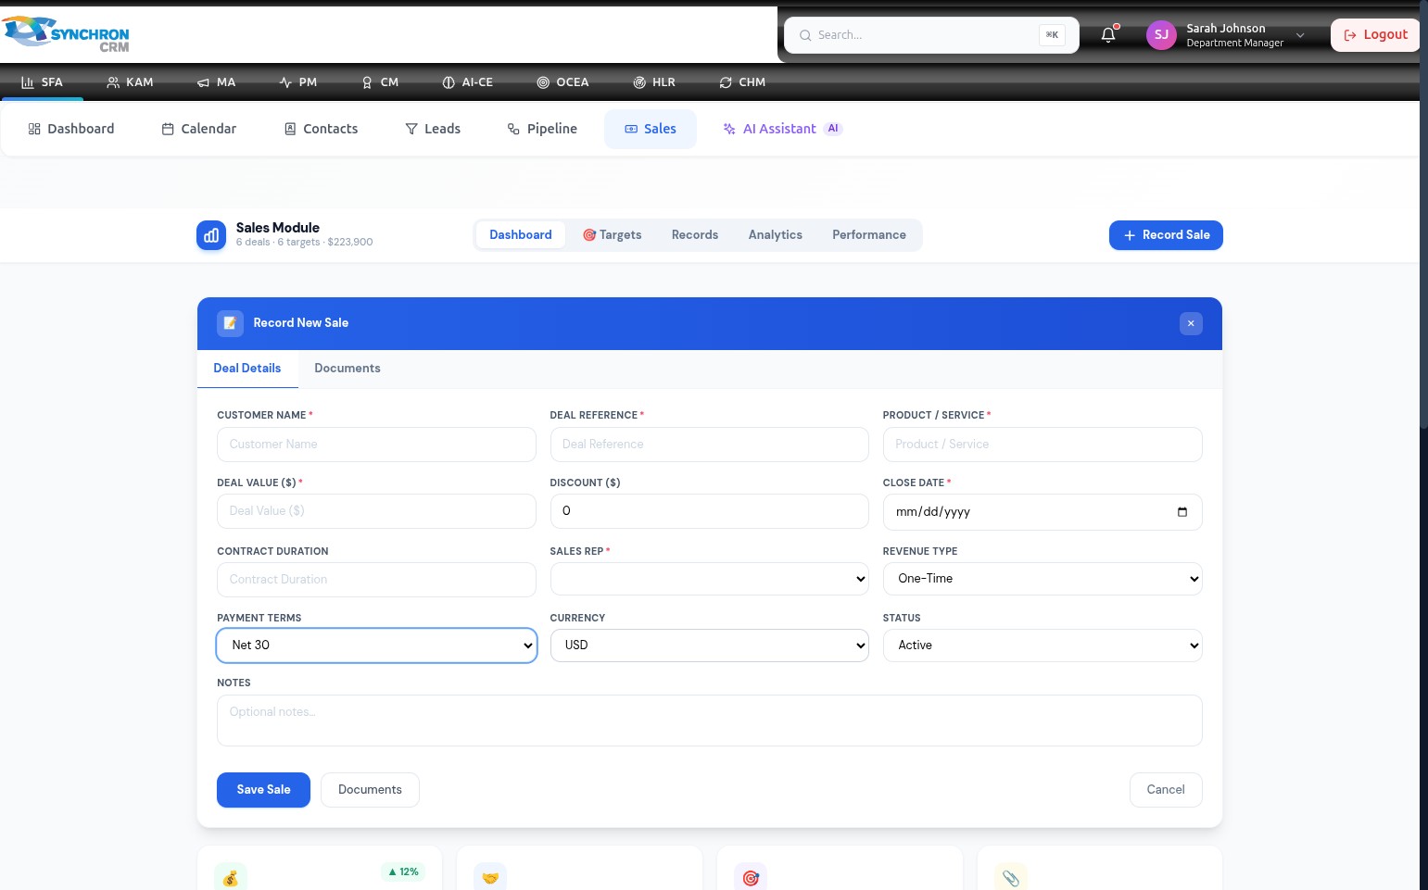The height and width of the screenshot is (890, 1428).
Task: Open the Revenue Type dropdown
Action: tap(1043, 579)
